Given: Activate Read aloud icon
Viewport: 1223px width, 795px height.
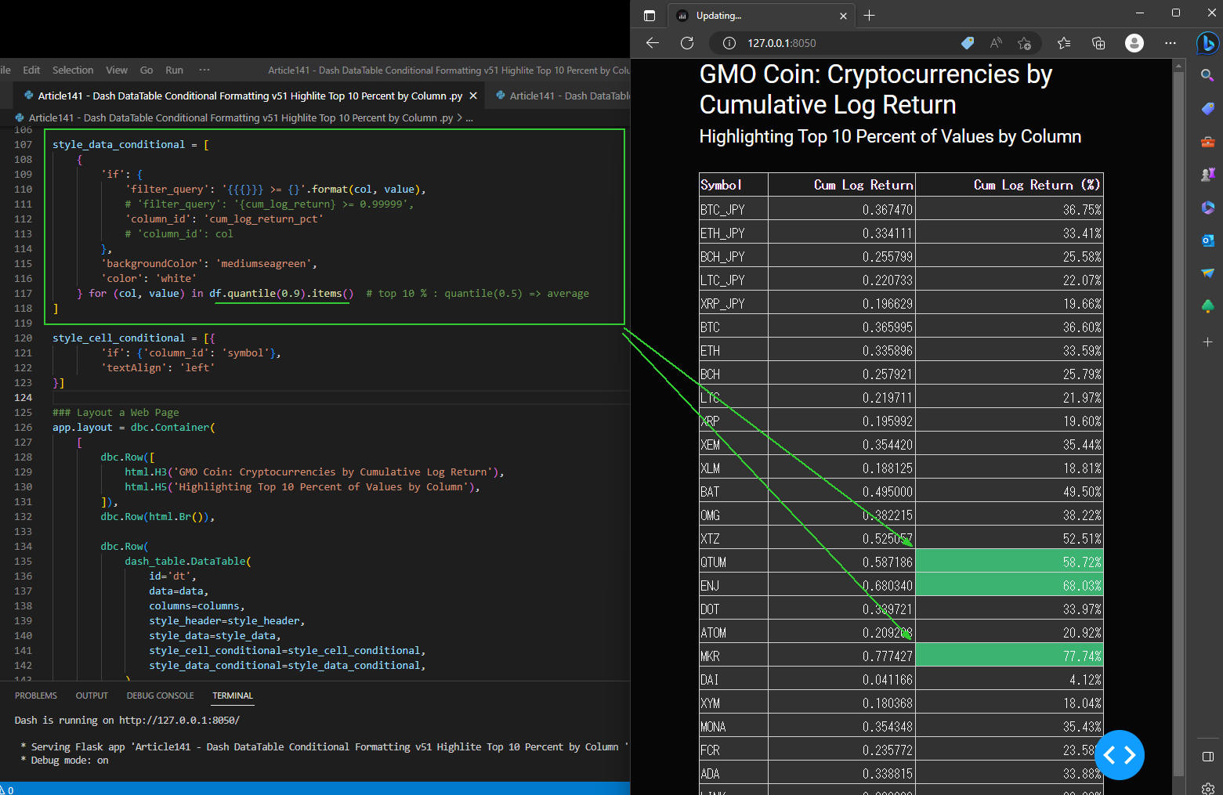Looking at the screenshot, I should [996, 43].
